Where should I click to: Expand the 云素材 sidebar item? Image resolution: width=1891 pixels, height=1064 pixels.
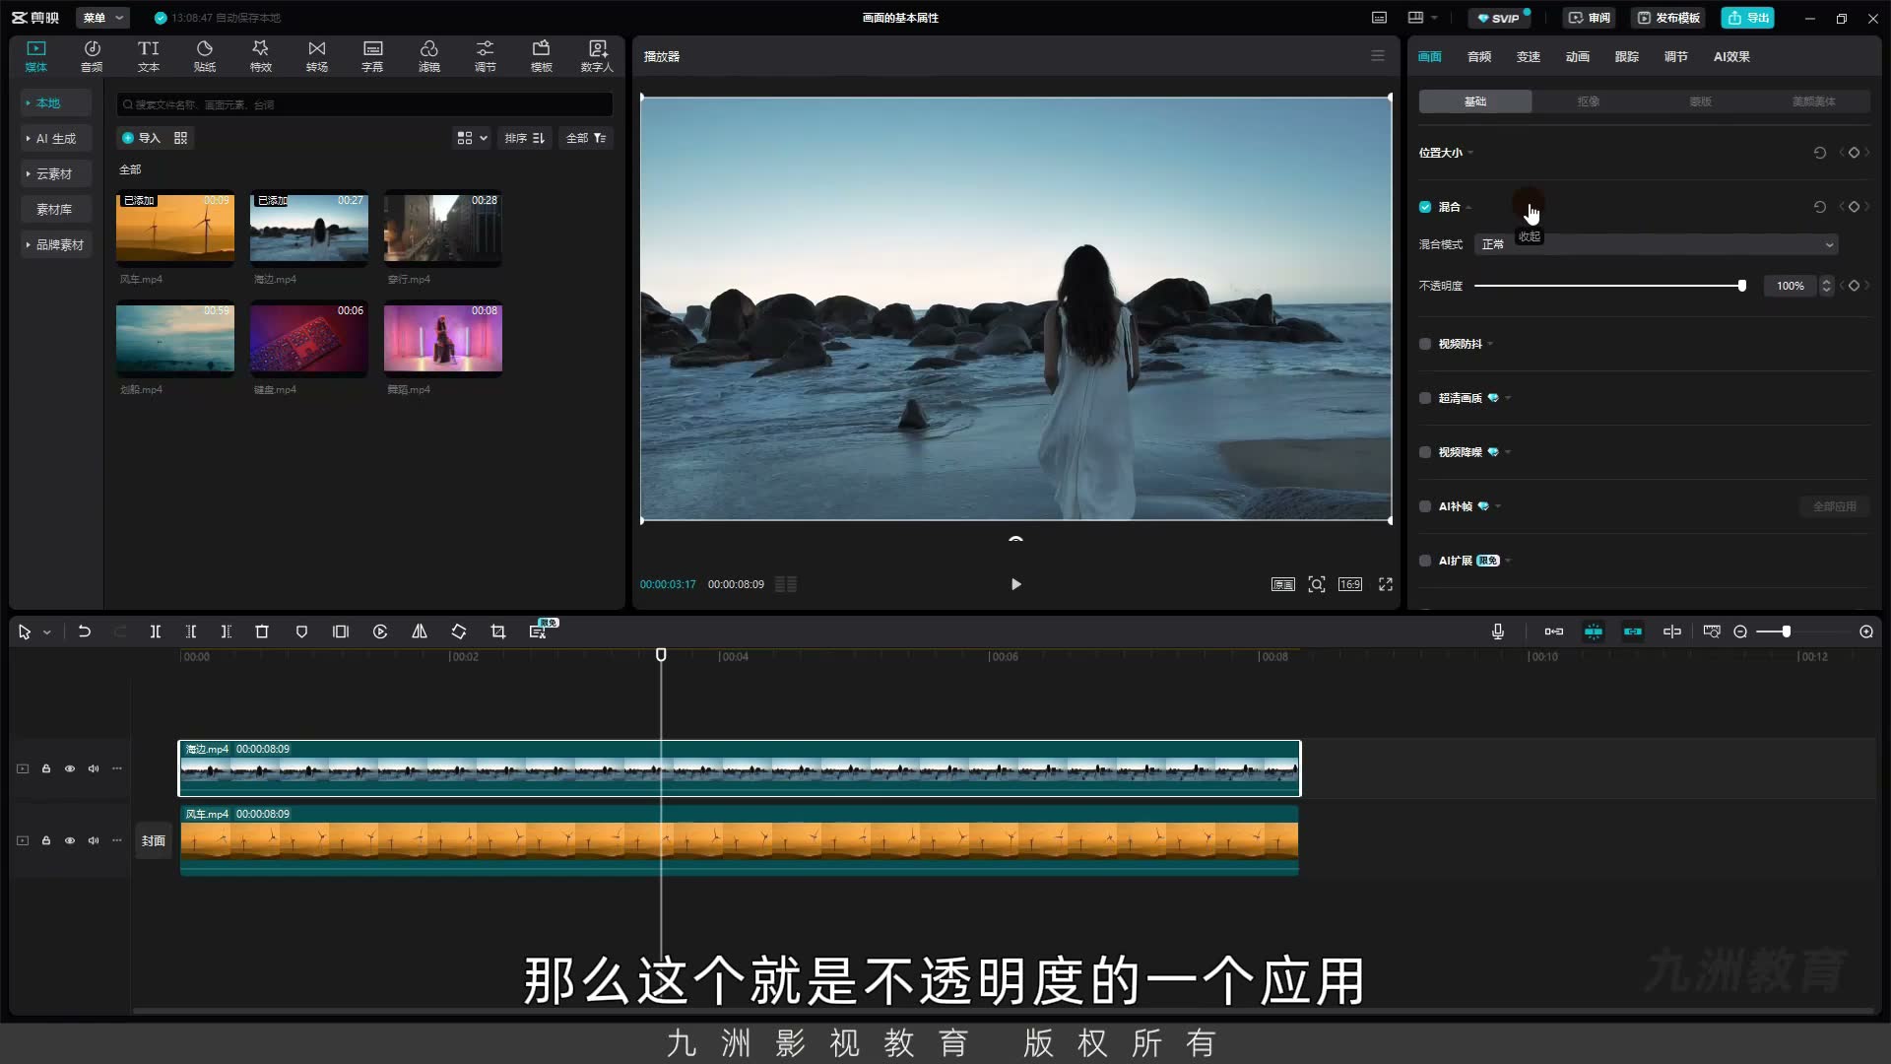tap(56, 174)
